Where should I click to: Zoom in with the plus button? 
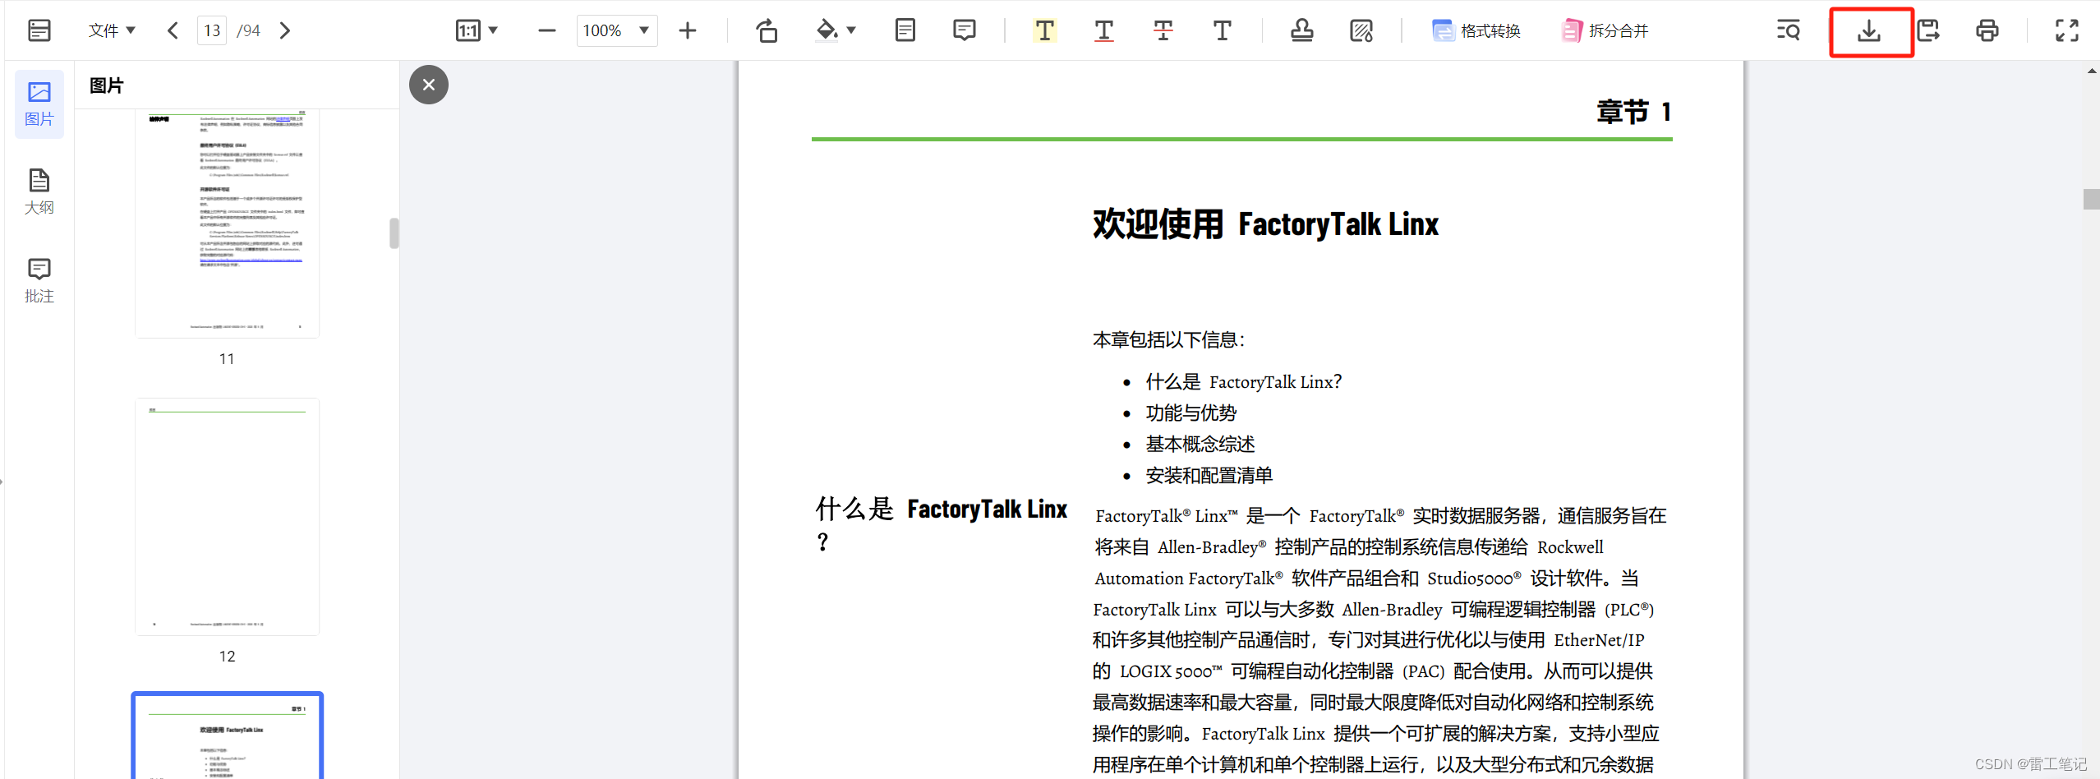(x=688, y=30)
